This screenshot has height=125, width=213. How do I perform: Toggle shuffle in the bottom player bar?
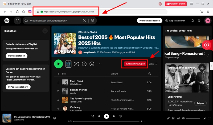coord(93,116)
